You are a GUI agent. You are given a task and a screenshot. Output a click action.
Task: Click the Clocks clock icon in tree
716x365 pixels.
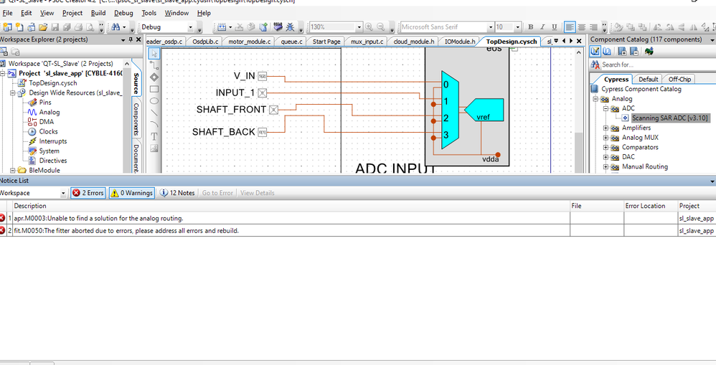(x=32, y=131)
